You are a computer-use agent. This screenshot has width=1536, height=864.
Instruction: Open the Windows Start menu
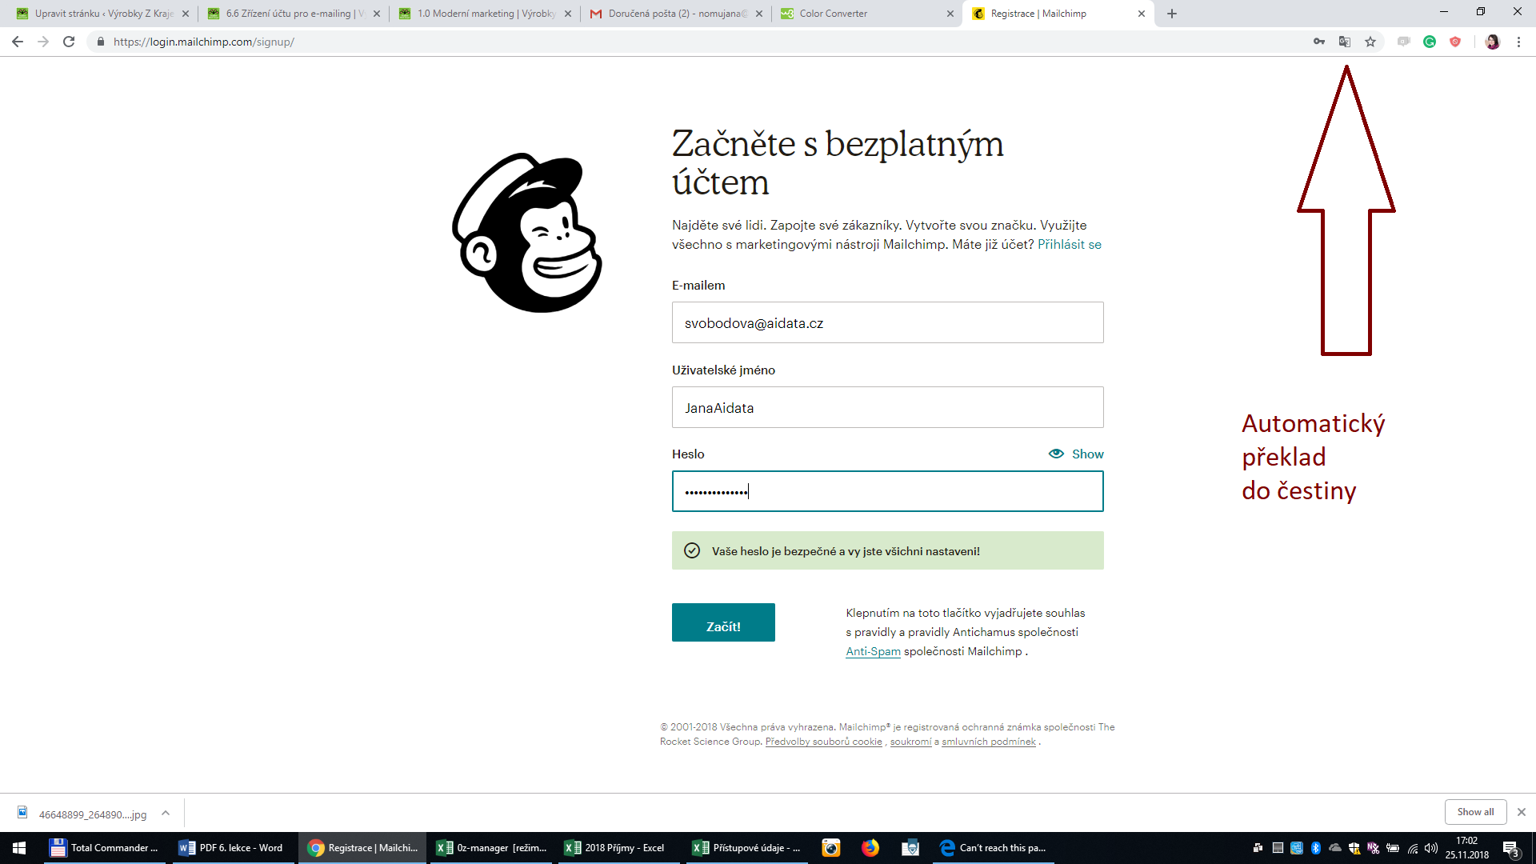(x=19, y=848)
